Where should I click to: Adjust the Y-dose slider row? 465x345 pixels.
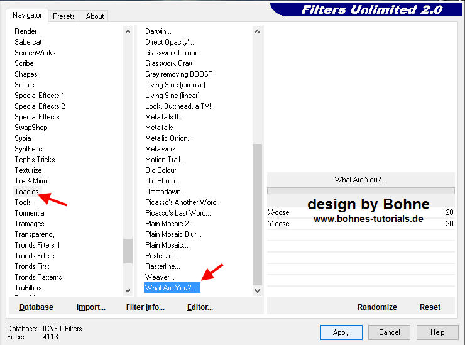click(360, 224)
